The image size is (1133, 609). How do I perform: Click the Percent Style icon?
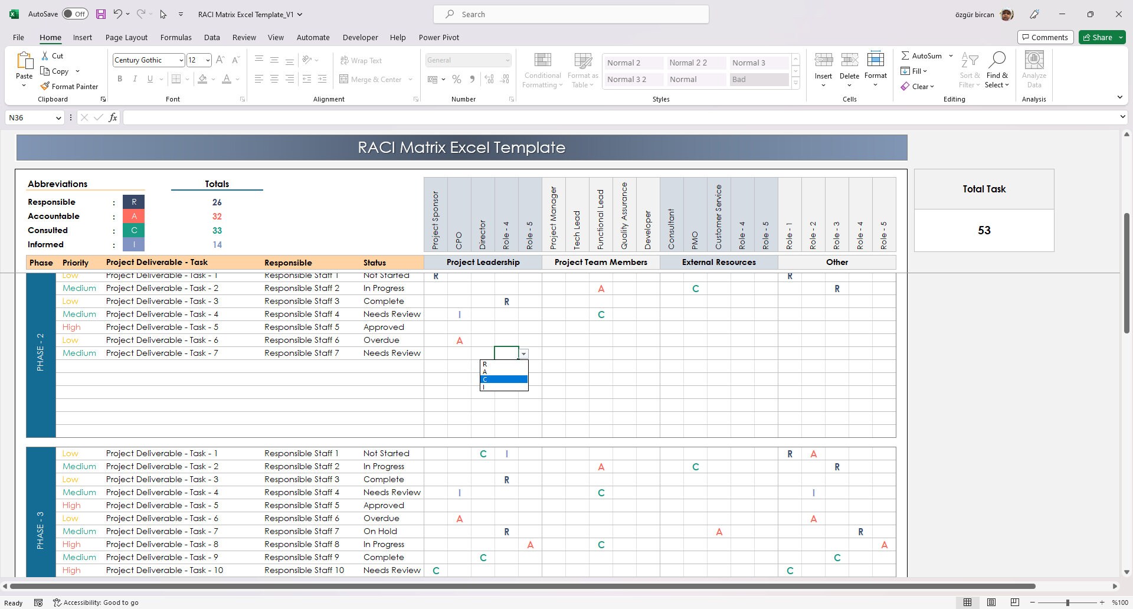click(456, 78)
